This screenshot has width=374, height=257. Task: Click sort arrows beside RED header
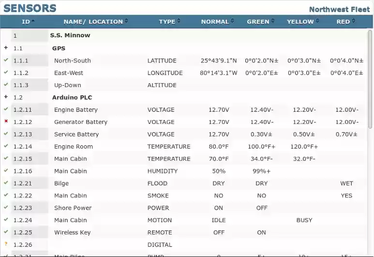(x=354, y=21)
